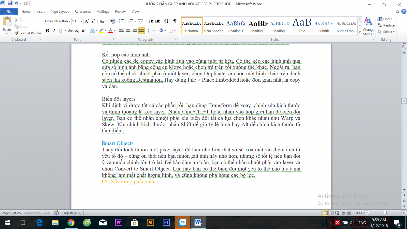
Task: Click the Center alignment icon
Action: tap(128, 31)
